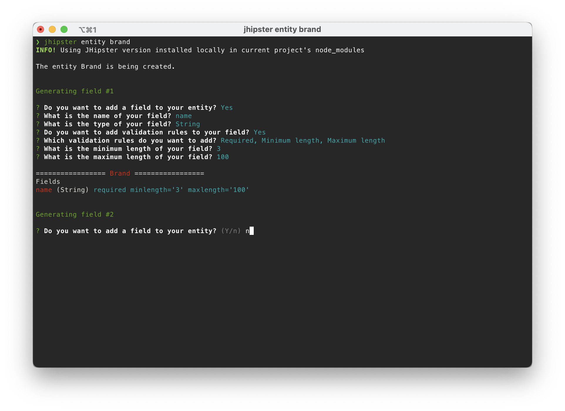
Task: Click the maximum length value '100'
Action: pyautogui.click(x=223, y=157)
